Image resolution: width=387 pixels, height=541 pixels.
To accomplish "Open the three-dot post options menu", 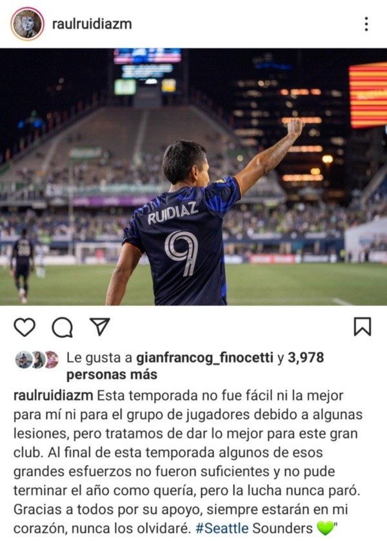I will 366,24.
